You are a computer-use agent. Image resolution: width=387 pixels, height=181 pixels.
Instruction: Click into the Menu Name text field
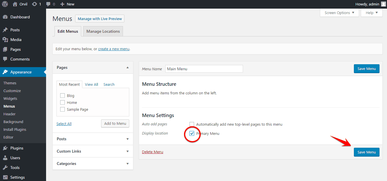pyautogui.click(x=204, y=69)
